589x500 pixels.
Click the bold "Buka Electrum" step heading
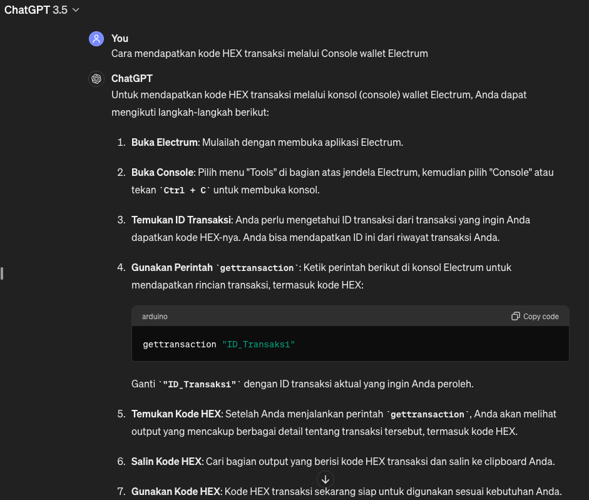click(165, 143)
